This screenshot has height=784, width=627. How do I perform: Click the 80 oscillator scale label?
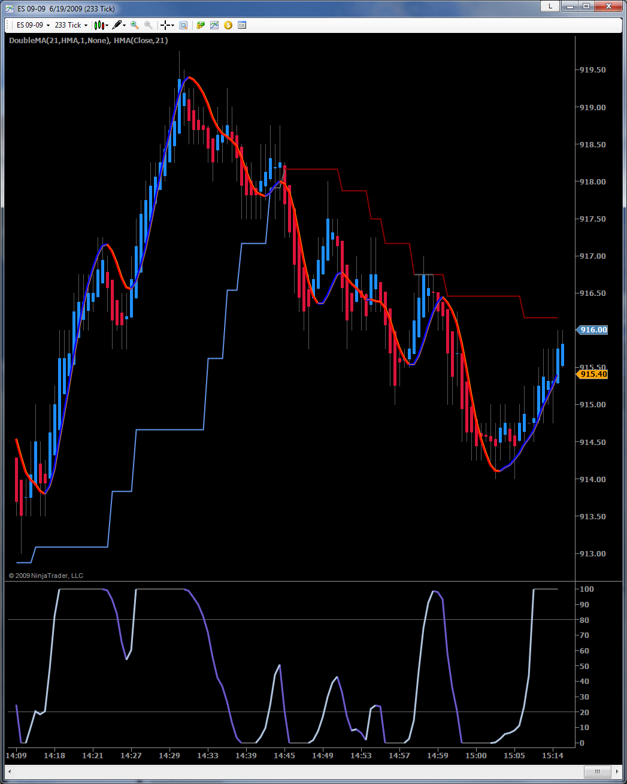coord(584,620)
